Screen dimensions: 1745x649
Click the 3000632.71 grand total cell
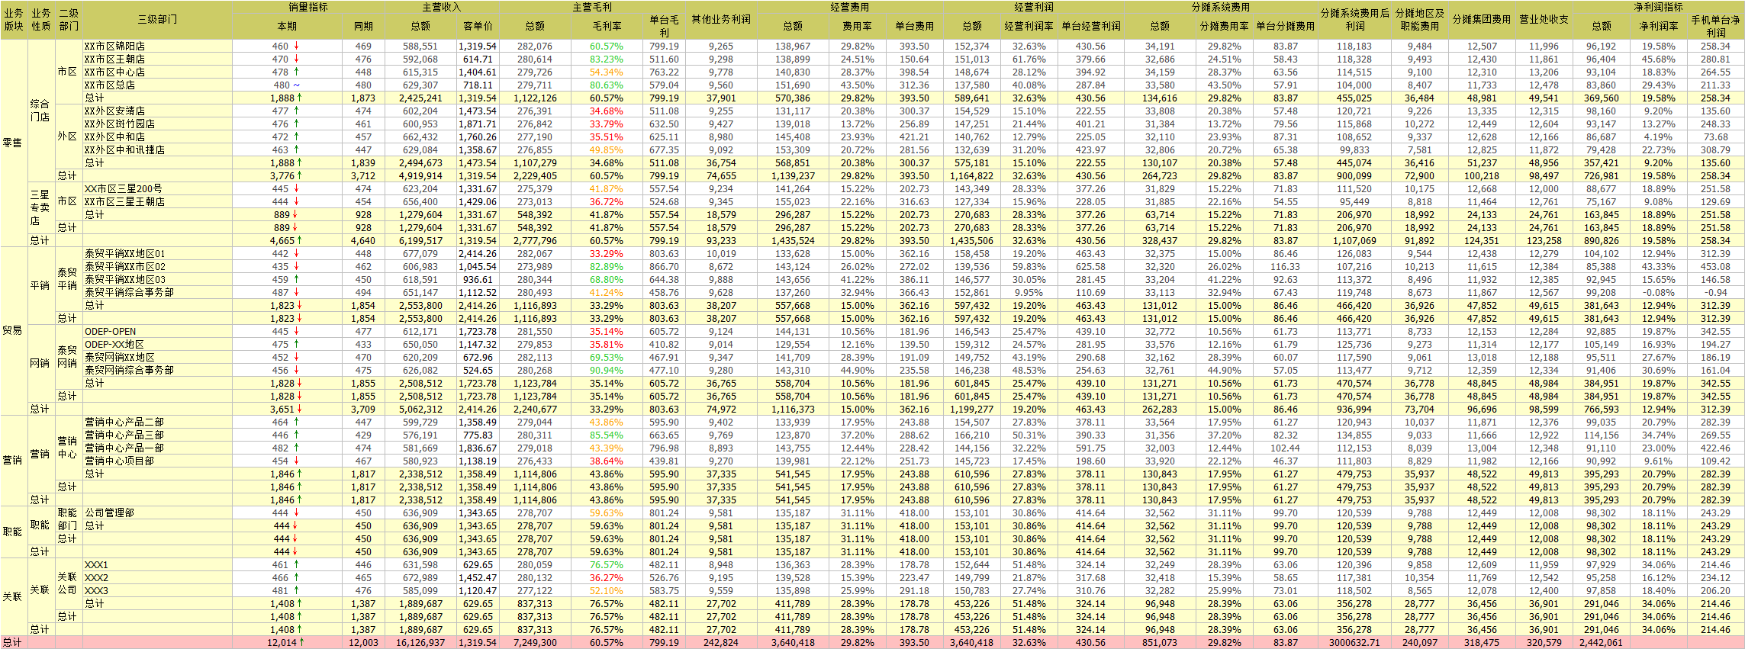tap(1354, 643)
